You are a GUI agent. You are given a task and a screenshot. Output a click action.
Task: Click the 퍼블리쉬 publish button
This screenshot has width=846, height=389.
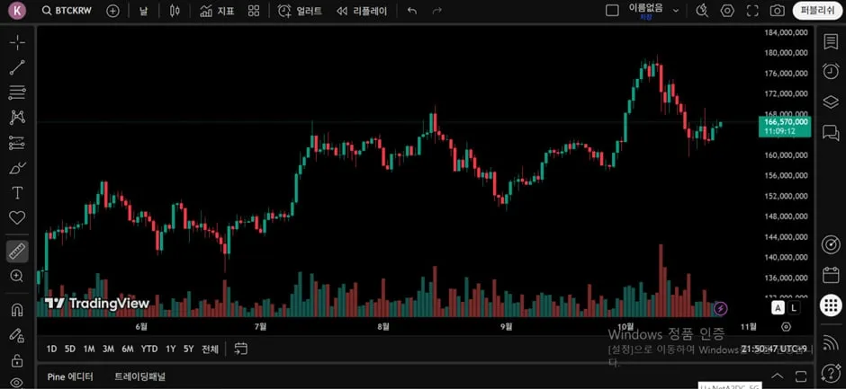pyautogui.click(x=817, y=11)
